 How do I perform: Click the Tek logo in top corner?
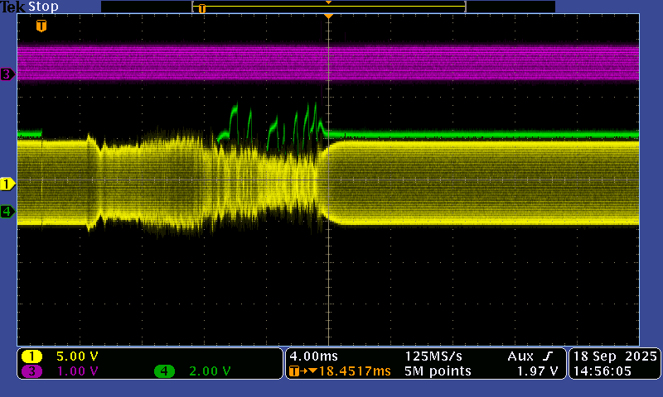13,7
